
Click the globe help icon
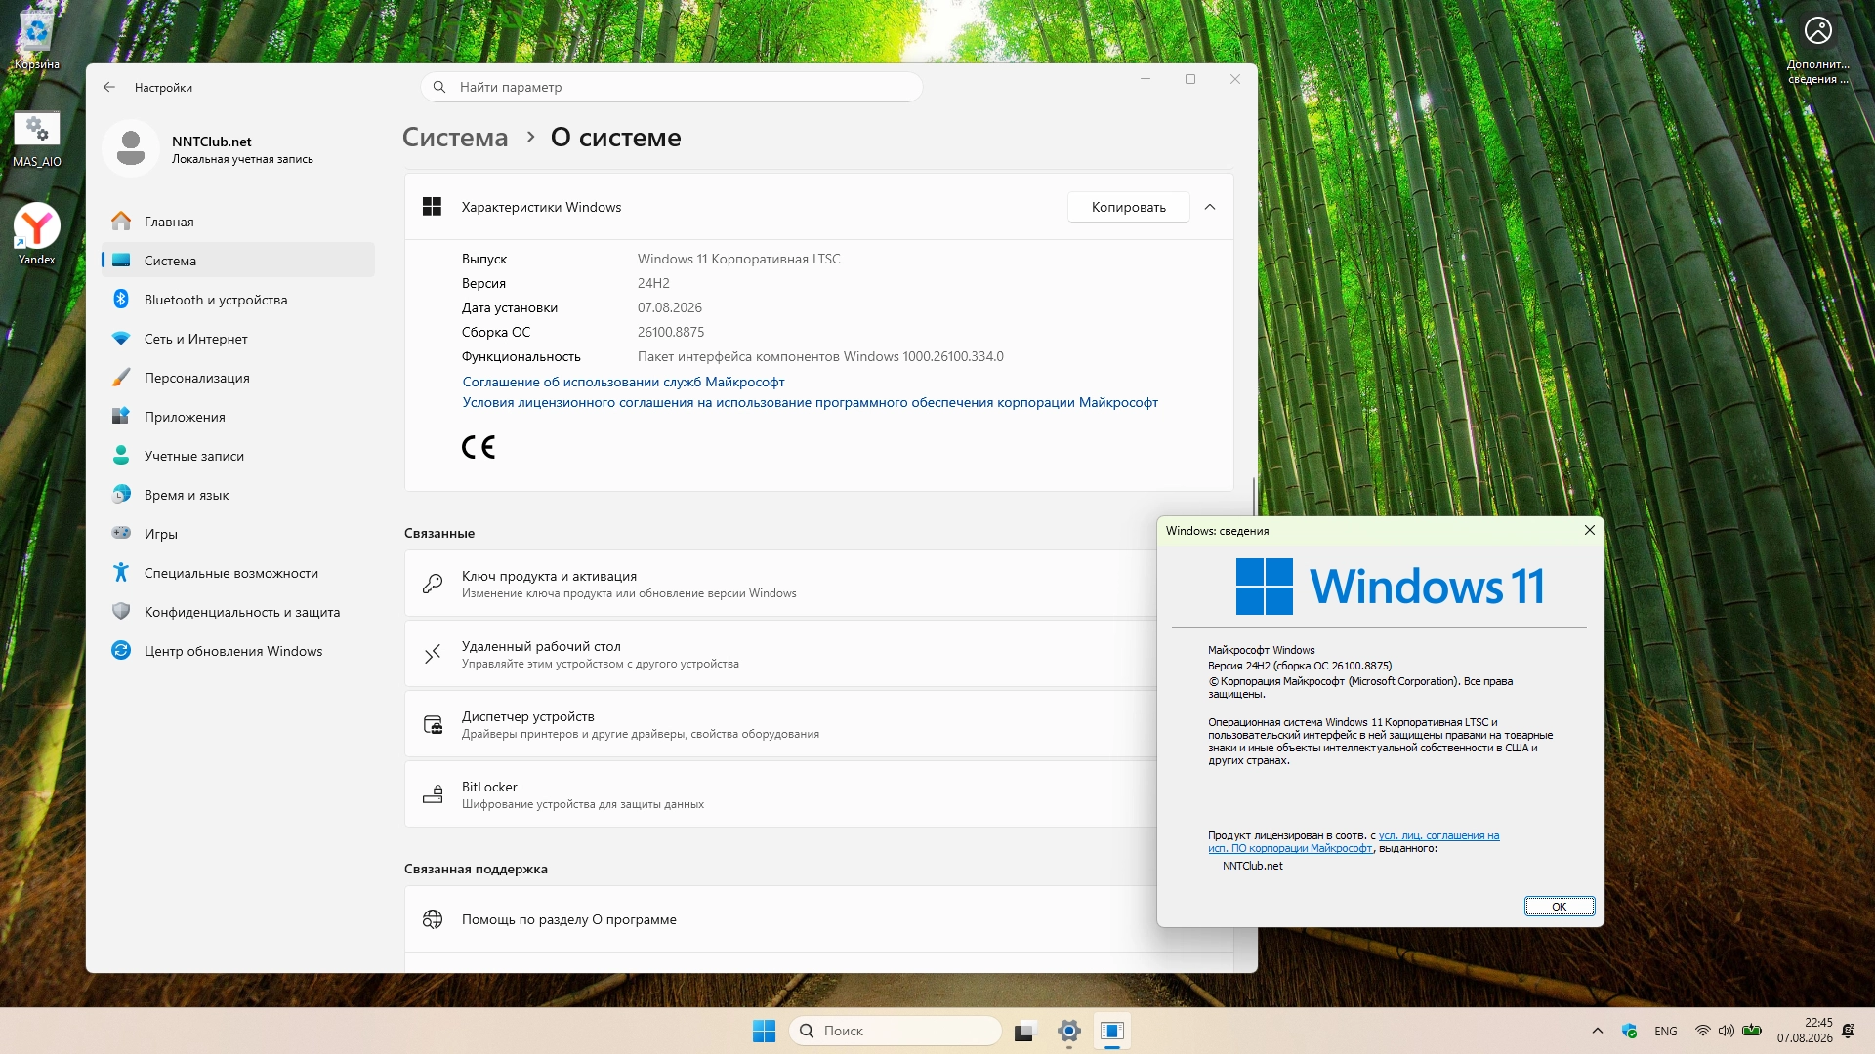coord(433,919)
